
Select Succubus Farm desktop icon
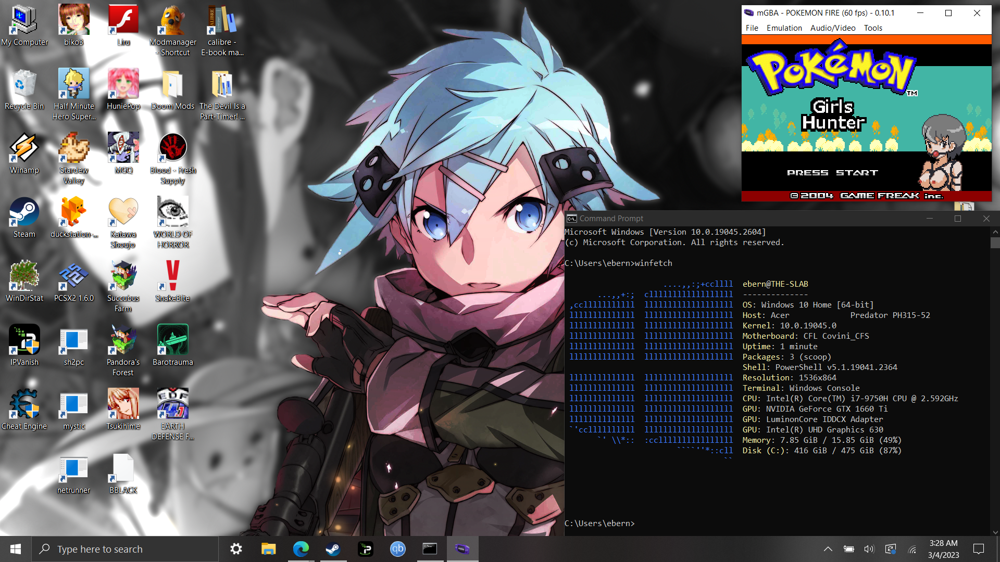(123, 286)
